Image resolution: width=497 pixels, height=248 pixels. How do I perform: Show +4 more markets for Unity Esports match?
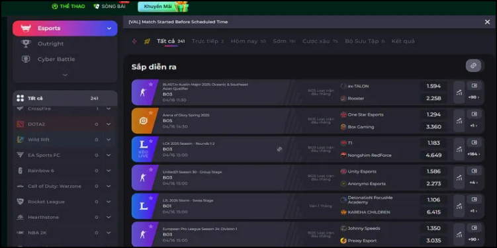tap(474, 183)
